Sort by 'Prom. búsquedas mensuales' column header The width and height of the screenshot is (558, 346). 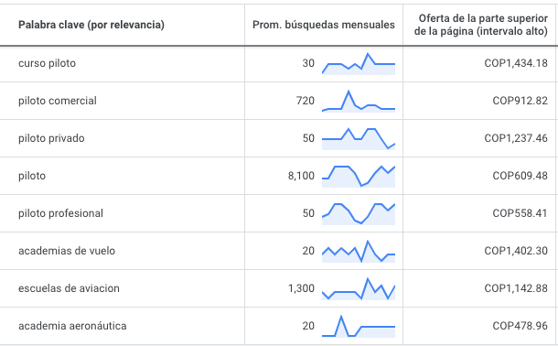click(324, 25)
